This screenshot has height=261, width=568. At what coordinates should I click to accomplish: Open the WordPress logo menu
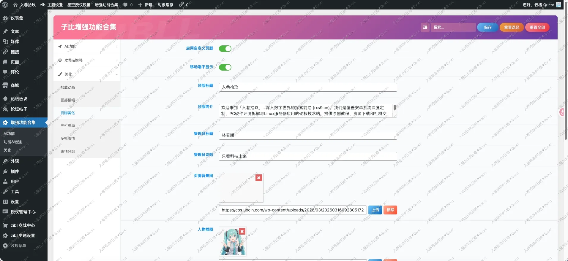(5, 5)
